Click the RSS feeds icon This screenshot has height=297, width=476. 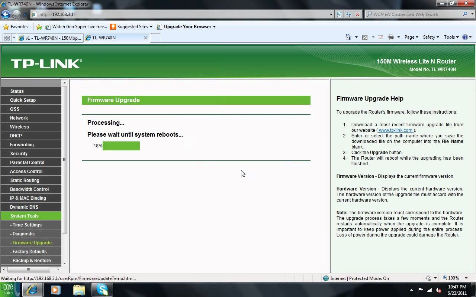[x=365, y=37]
